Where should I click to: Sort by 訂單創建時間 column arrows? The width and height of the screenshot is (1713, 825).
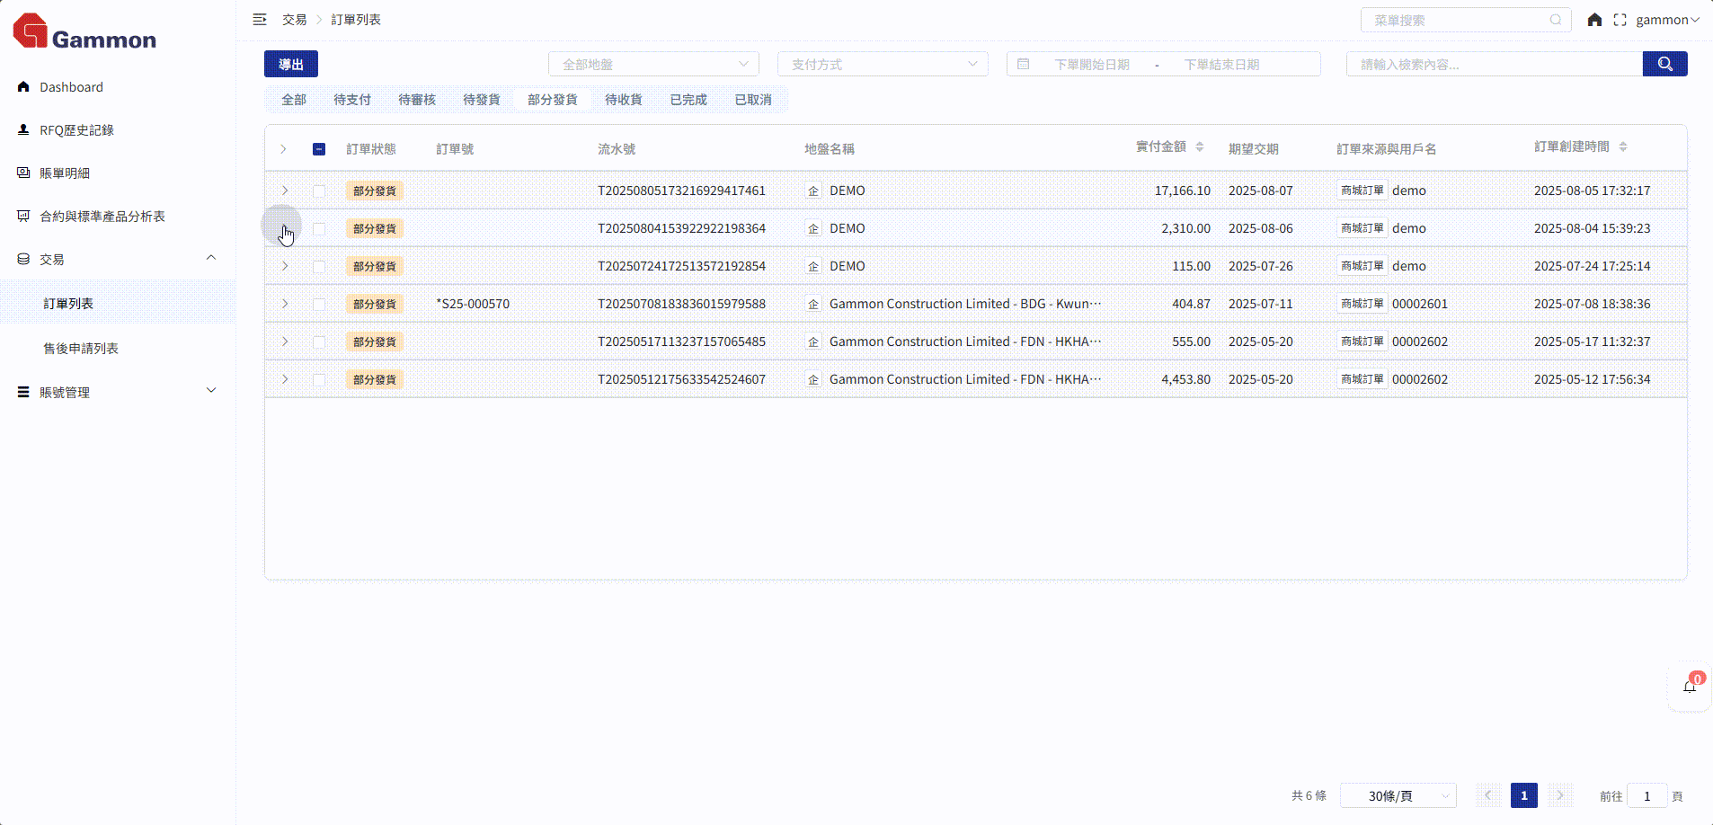pos(1623,147)
